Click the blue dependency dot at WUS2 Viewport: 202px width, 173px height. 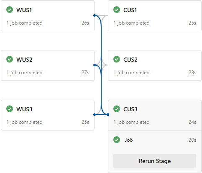[95, 65]
